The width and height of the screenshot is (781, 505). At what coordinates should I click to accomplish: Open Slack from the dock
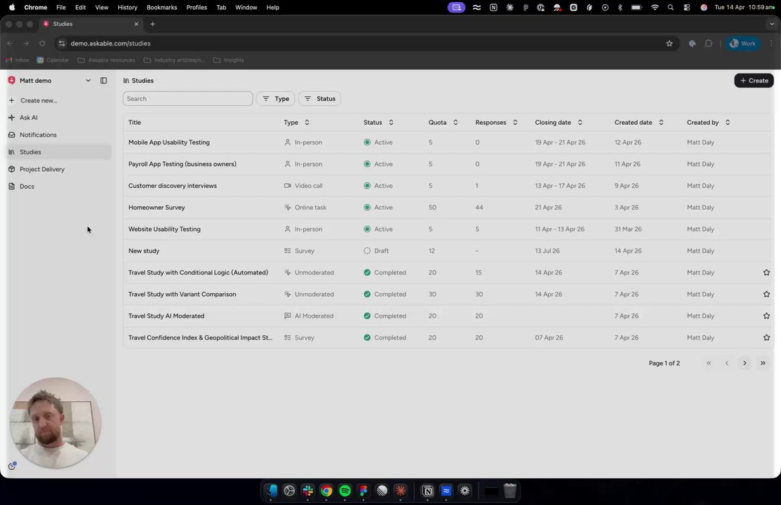pos(308,491)
